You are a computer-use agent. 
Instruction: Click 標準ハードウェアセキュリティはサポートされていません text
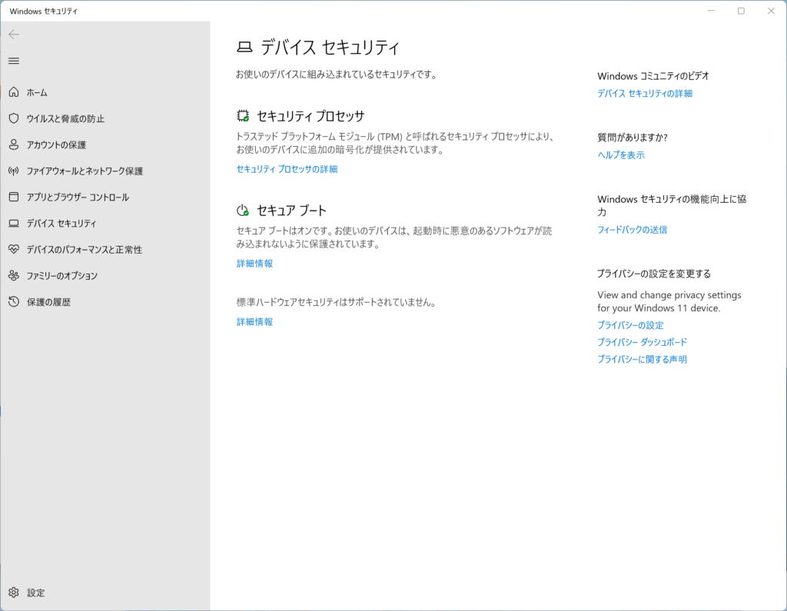[x=337, y=302]
